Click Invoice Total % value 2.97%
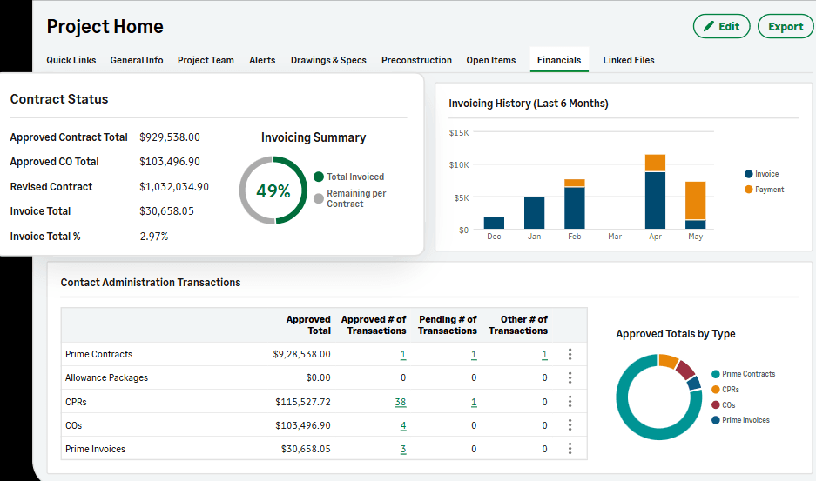 coord(154,236)
